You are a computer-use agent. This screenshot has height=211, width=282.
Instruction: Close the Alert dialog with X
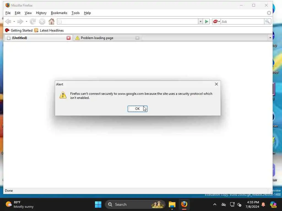(216, 84)
